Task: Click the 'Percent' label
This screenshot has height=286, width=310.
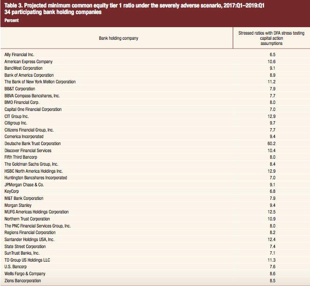Action: (11, 20)
